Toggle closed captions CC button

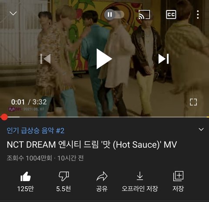(x=171, y=14)
